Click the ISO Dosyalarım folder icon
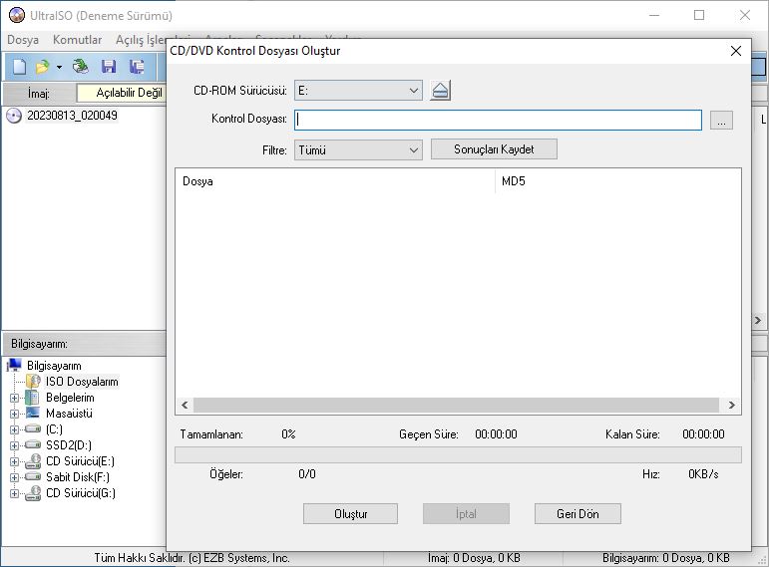769x567 pixels. (x=33, y=382)
